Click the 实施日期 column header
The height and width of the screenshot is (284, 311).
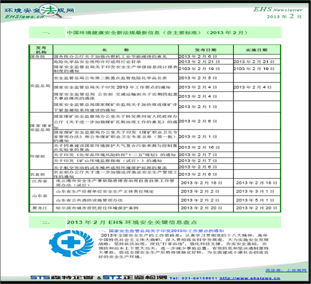(x=257, y=50)
